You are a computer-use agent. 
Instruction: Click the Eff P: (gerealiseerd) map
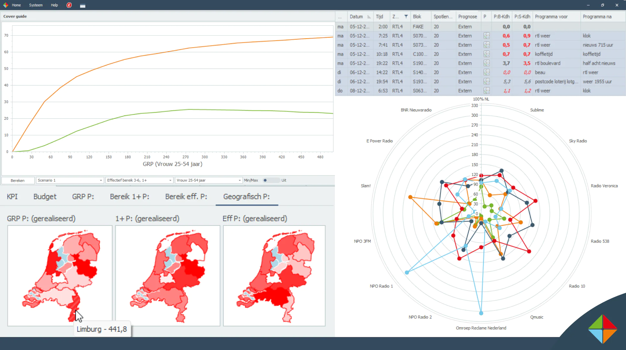274,276
